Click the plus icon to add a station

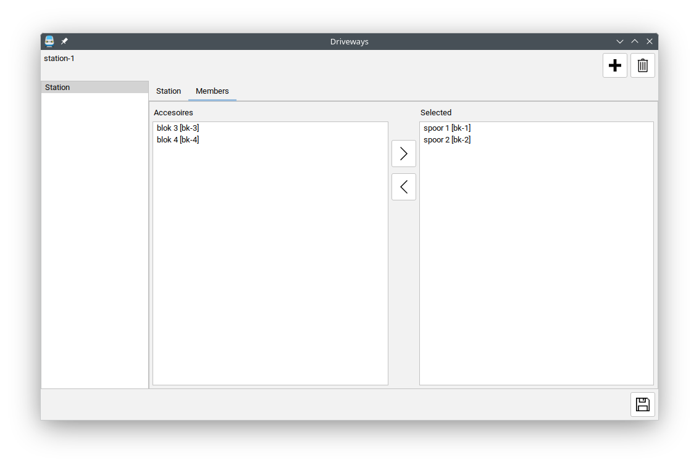click(614, 65)
